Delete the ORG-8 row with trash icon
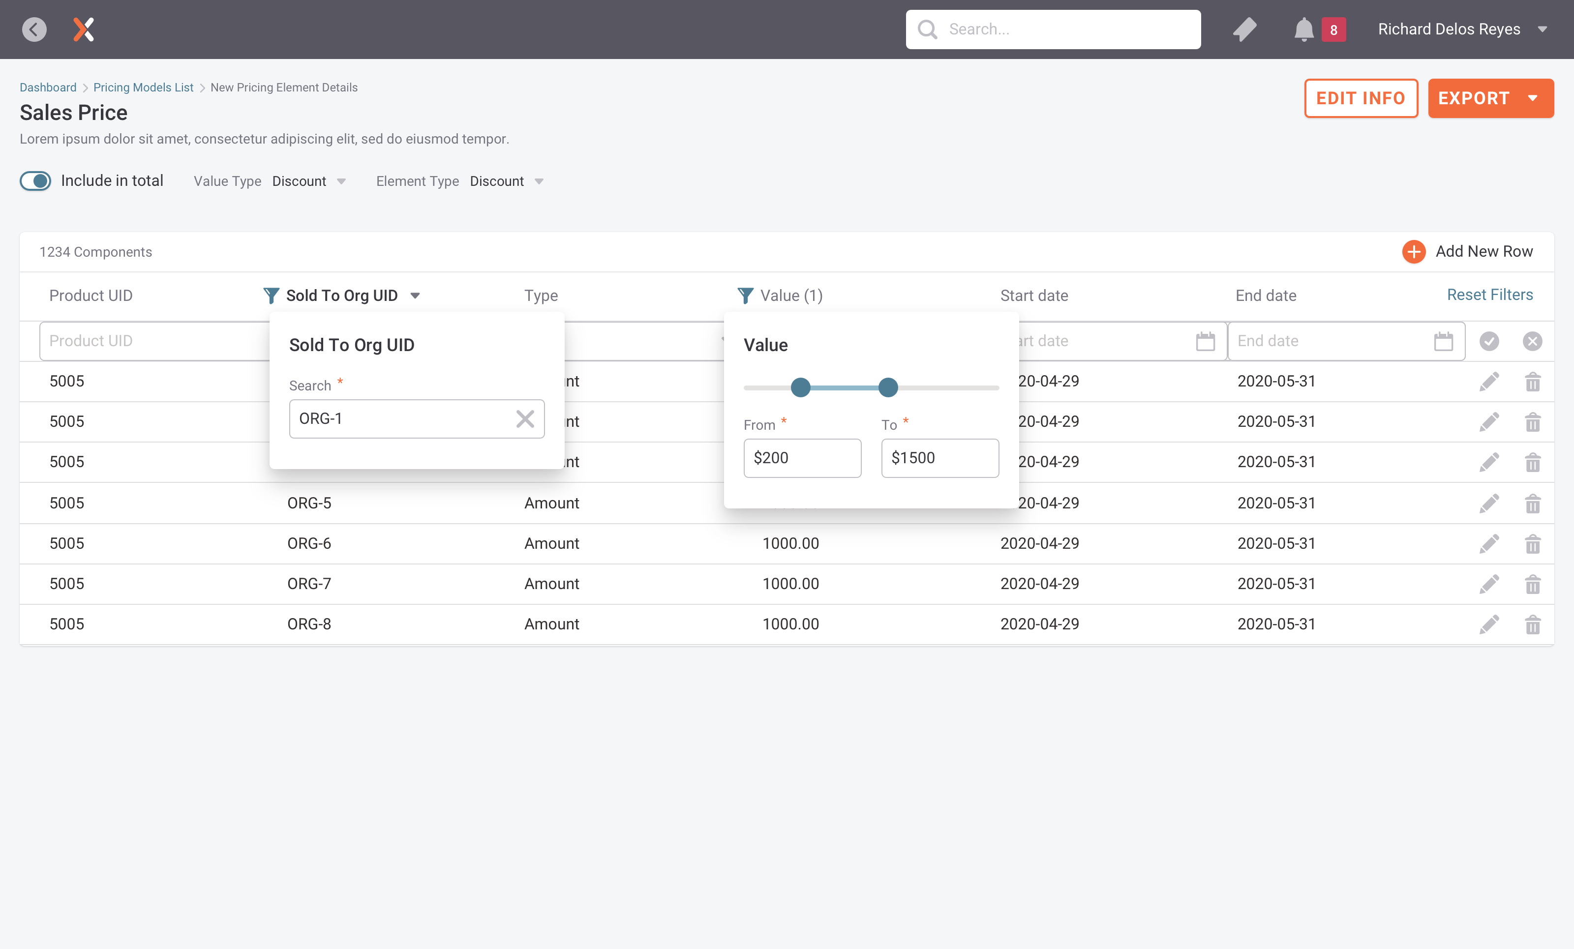The width and height of the screenshot is (1574, 949). click(x=1533, y=624)
